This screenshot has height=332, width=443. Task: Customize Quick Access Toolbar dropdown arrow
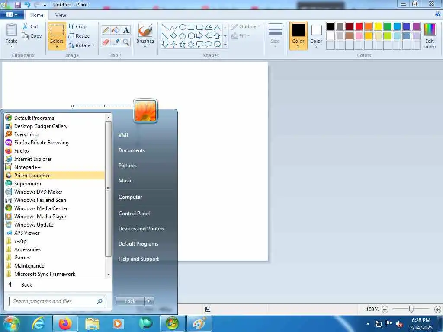point(45,5)
